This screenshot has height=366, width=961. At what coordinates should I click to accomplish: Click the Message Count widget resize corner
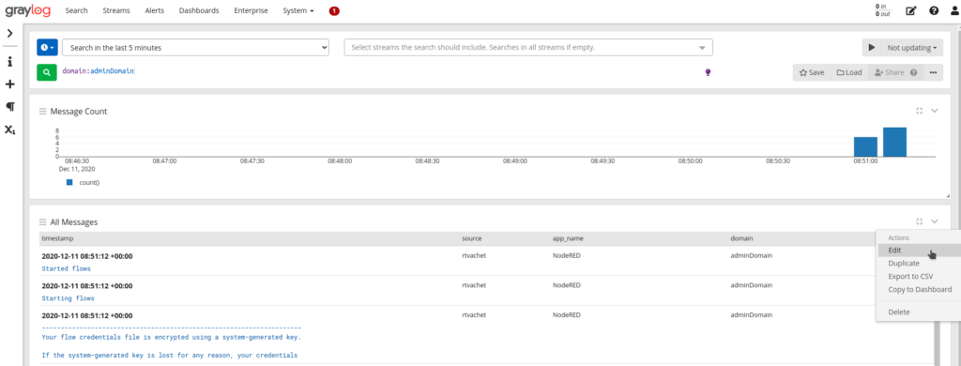948,195
